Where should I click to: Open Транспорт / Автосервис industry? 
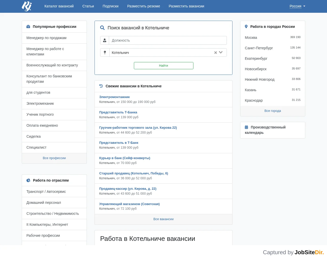pyautogui.click(x=54, y=192)
